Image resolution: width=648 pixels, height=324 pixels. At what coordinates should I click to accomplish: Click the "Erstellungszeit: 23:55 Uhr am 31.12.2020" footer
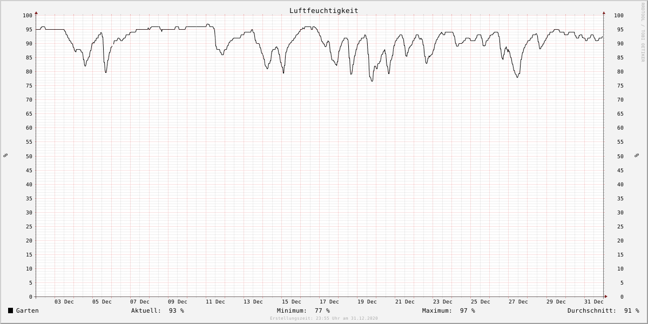[324, 319]
